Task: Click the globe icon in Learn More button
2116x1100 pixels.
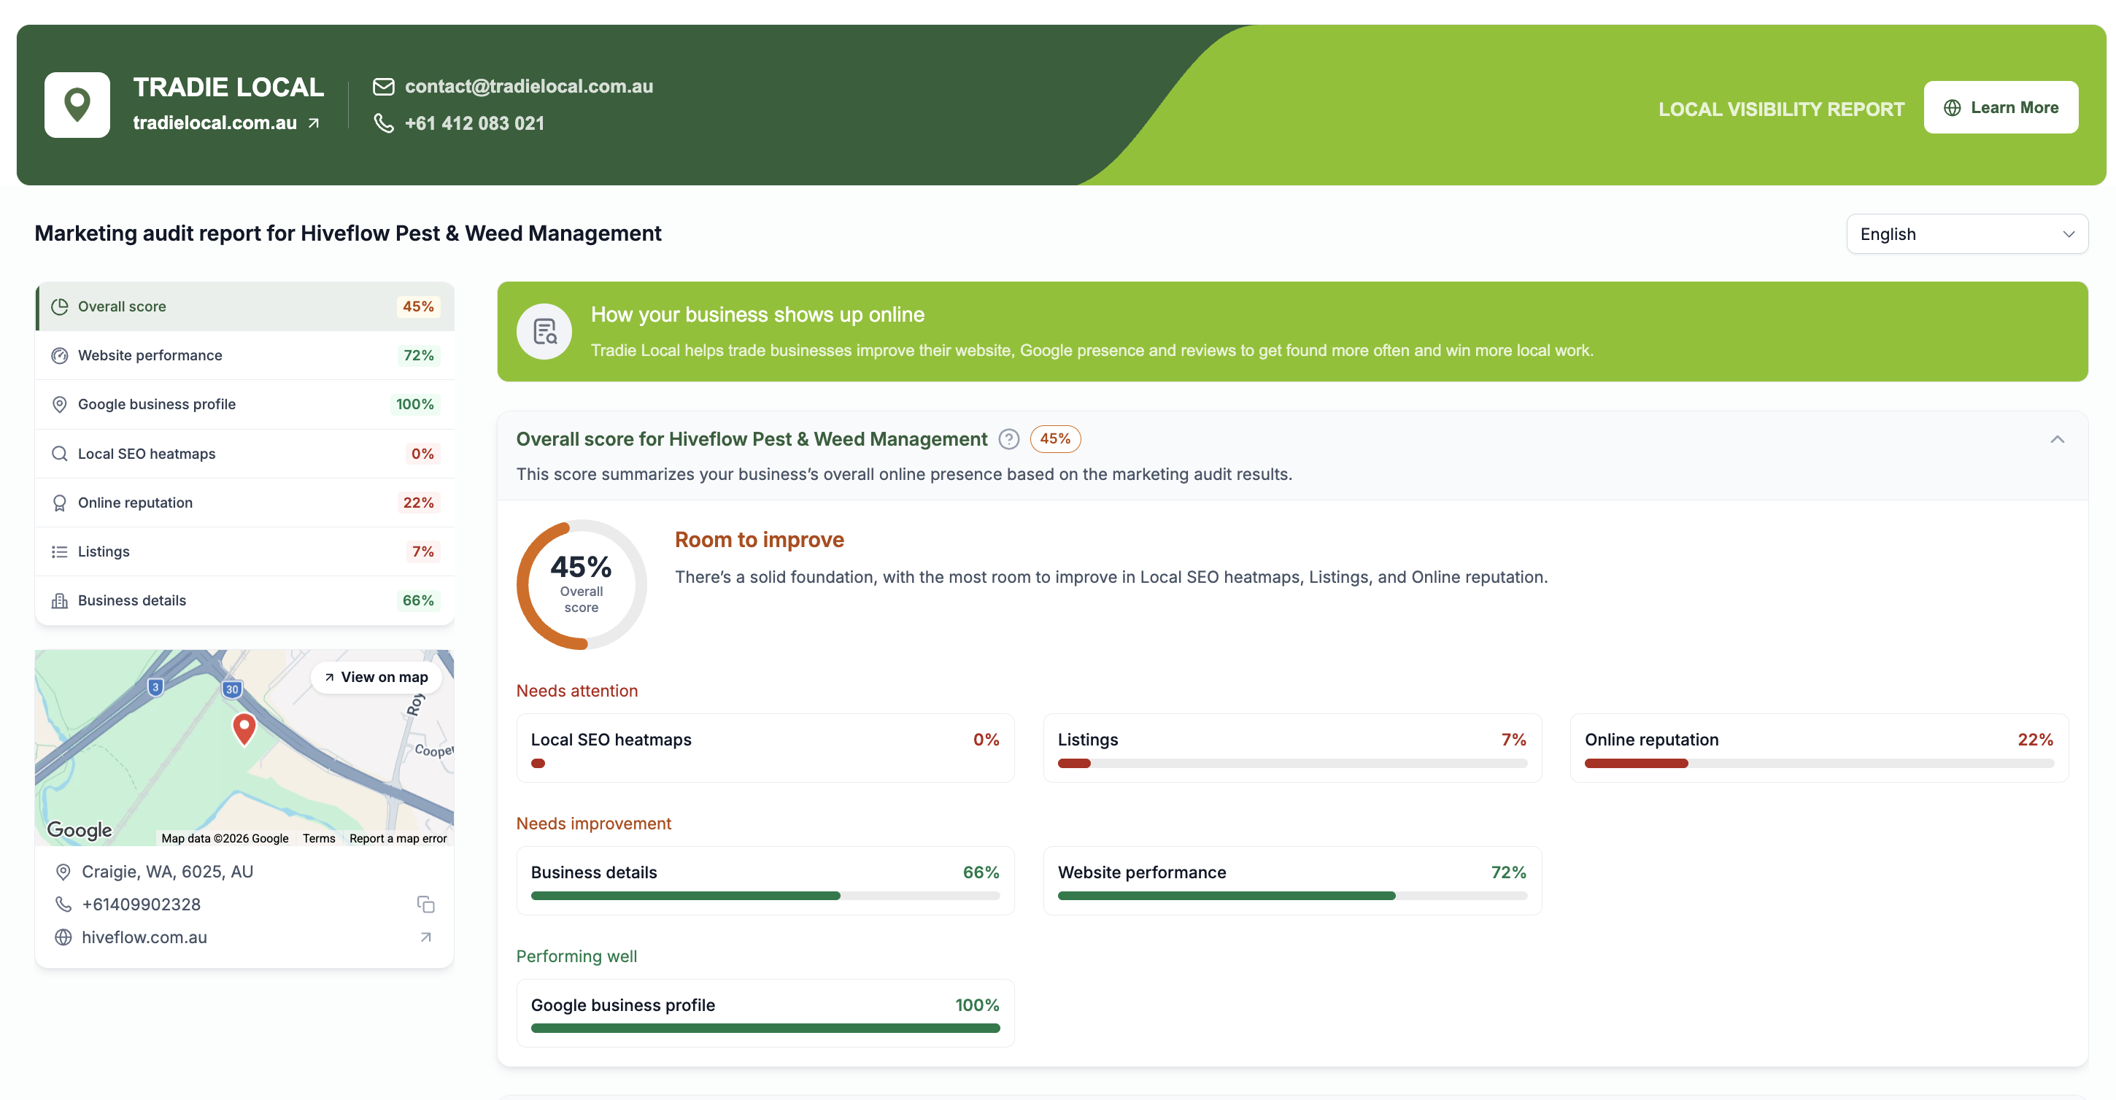Action: coord(1953,107)
